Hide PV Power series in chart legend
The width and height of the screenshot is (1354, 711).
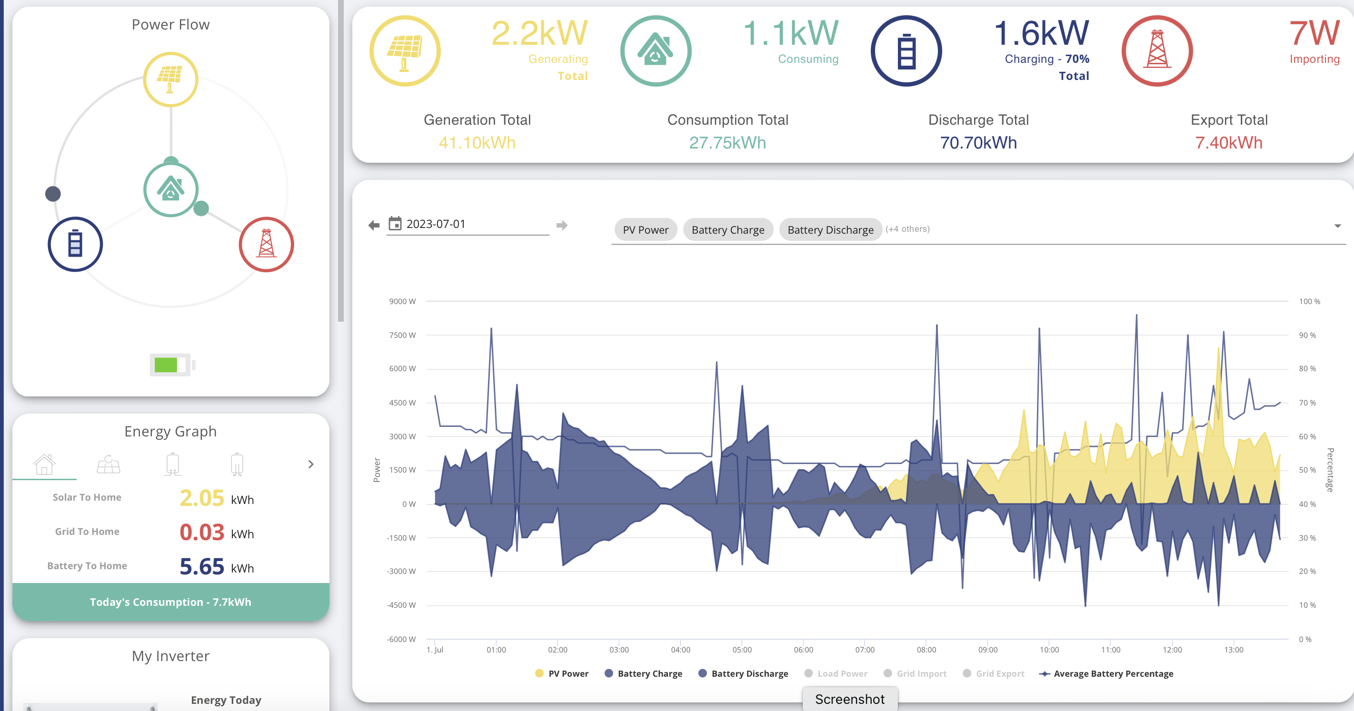click(561, 674)
